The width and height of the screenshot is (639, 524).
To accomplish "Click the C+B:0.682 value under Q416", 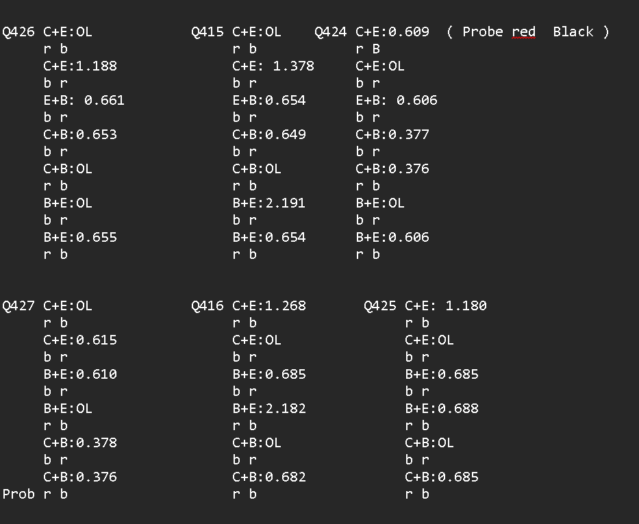I will click(x=269, y=477).
